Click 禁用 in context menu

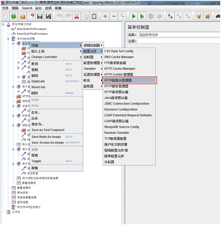(x=56, y=155)
